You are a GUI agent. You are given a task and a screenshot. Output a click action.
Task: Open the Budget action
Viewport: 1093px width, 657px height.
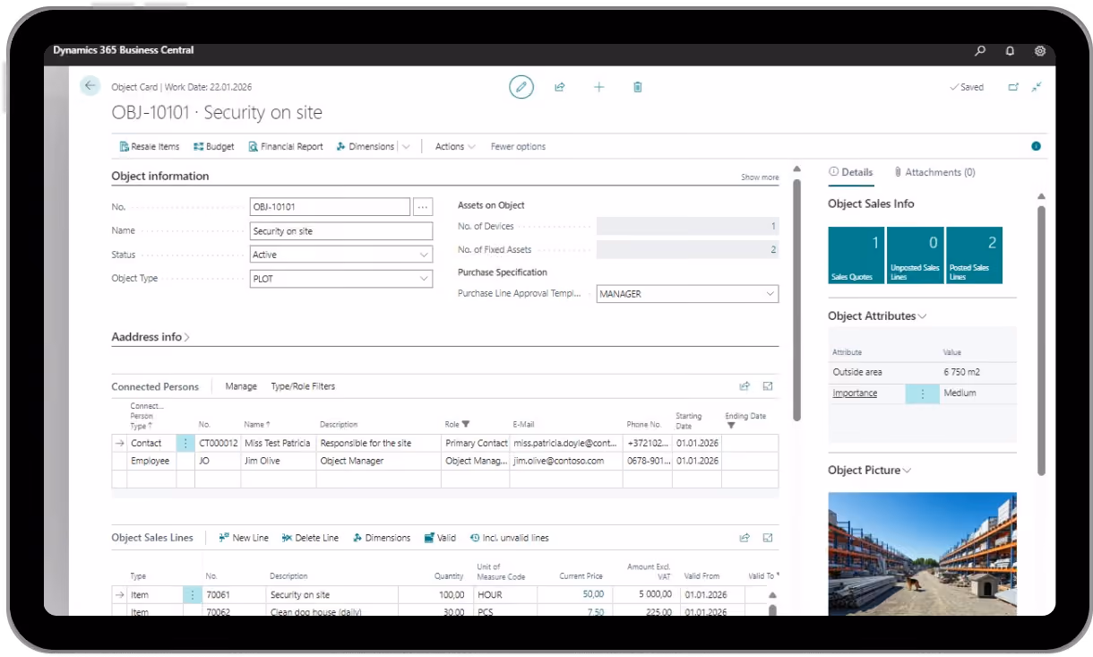tap(214, 146)
